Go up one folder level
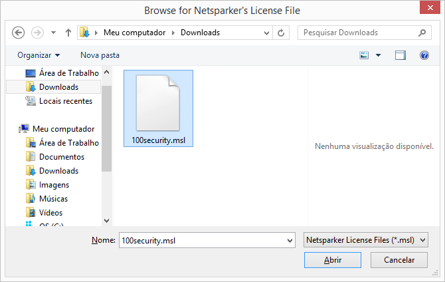The height and width of the screenshot is (282, 445). coord(68,33)
